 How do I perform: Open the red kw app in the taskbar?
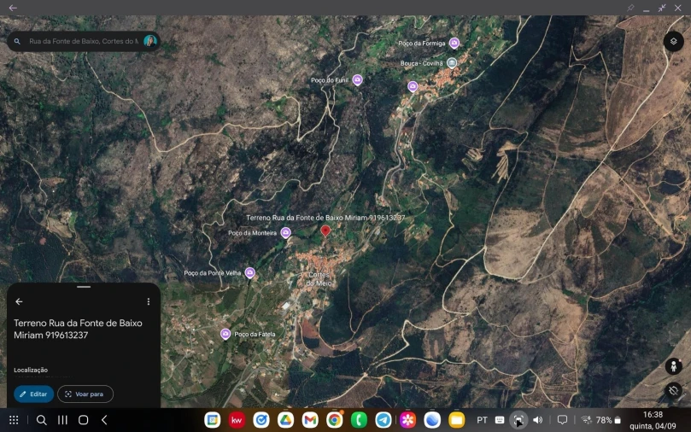pyautogui.click(x=237, y=420)
